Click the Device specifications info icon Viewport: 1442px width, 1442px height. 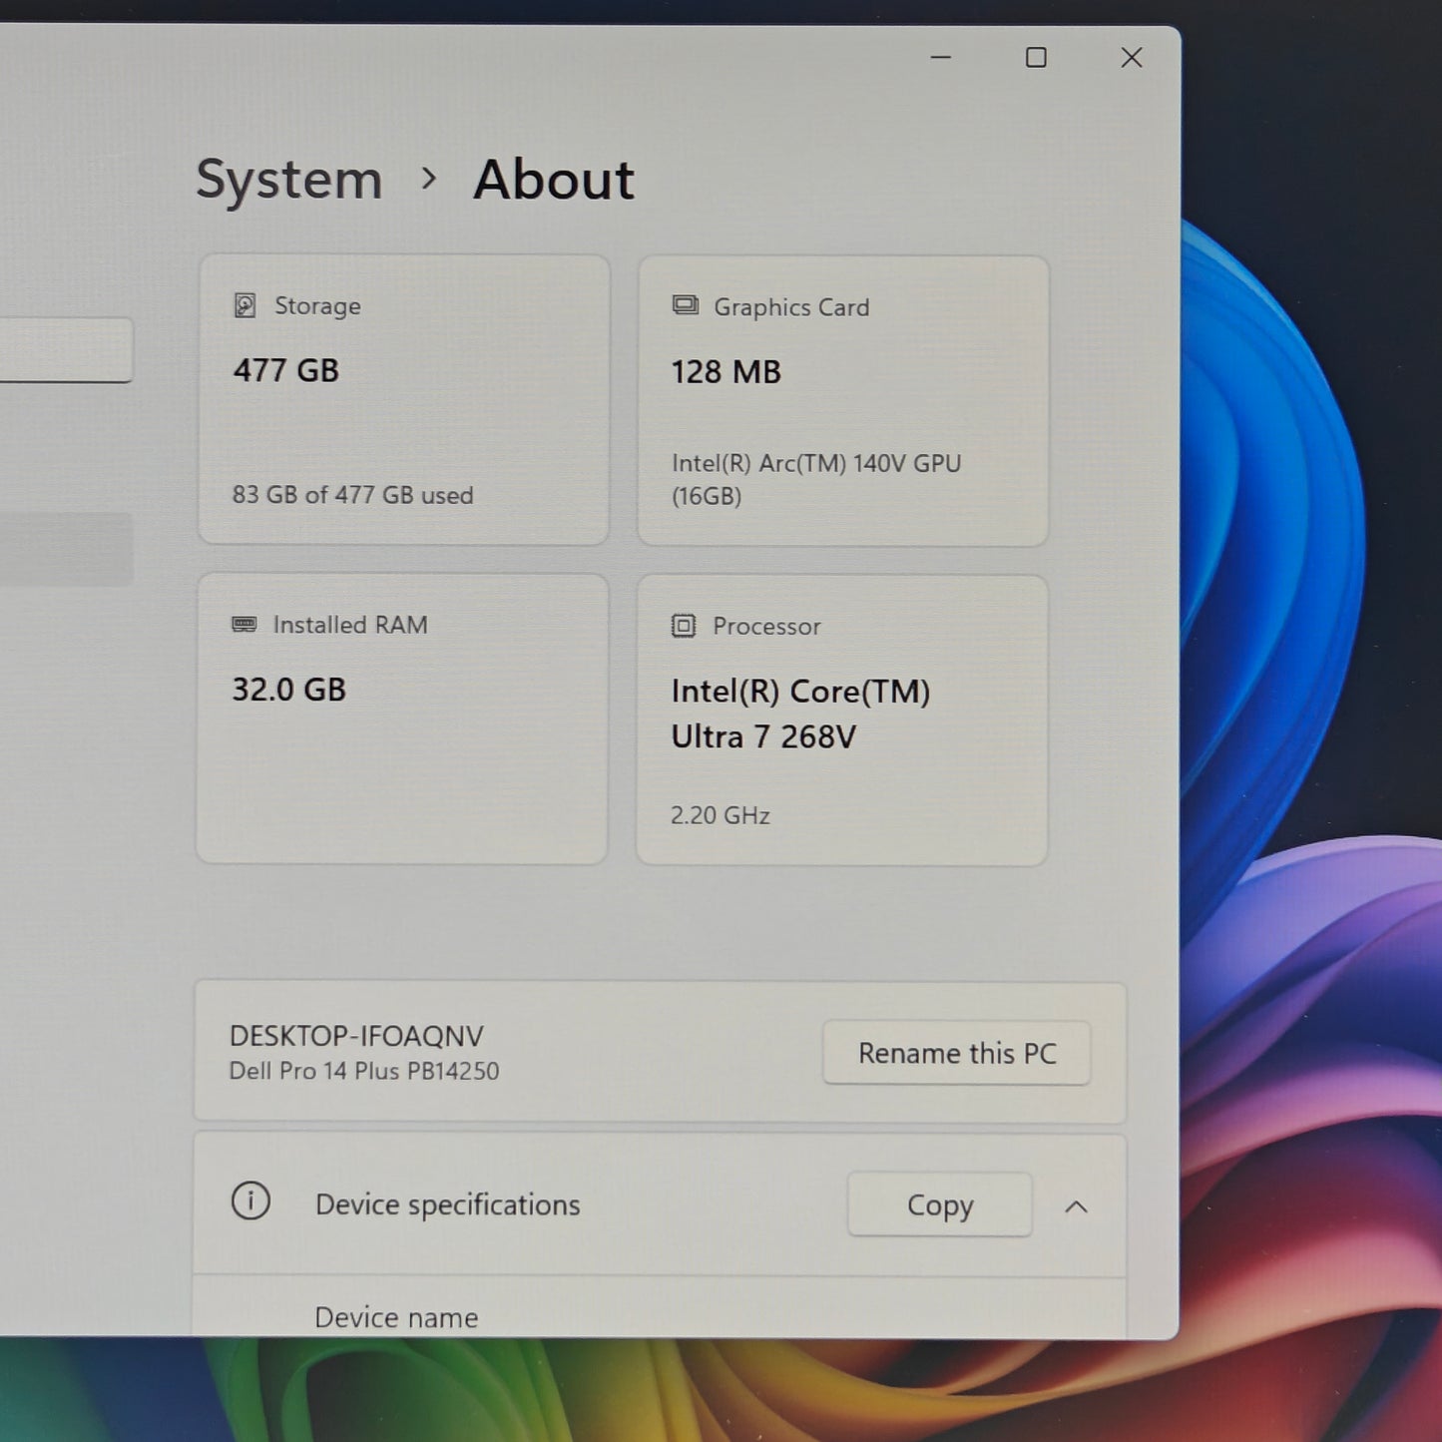coord(250,1201)
